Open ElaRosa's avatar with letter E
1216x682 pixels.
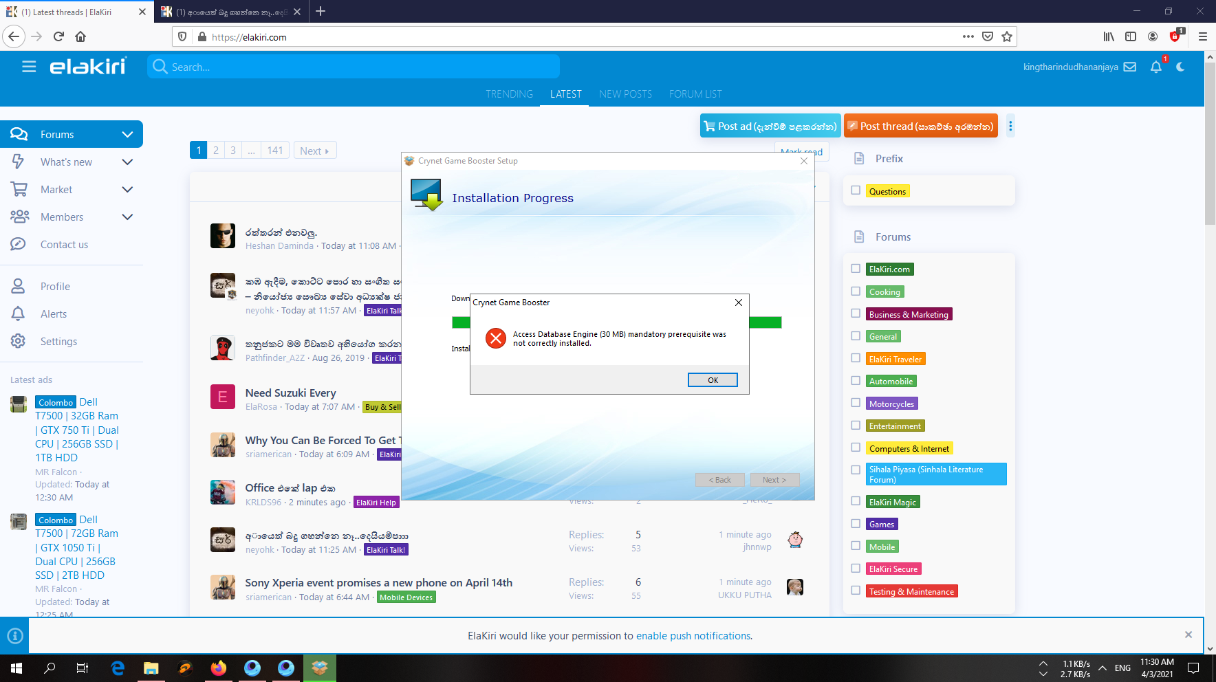tap(223, 397)
